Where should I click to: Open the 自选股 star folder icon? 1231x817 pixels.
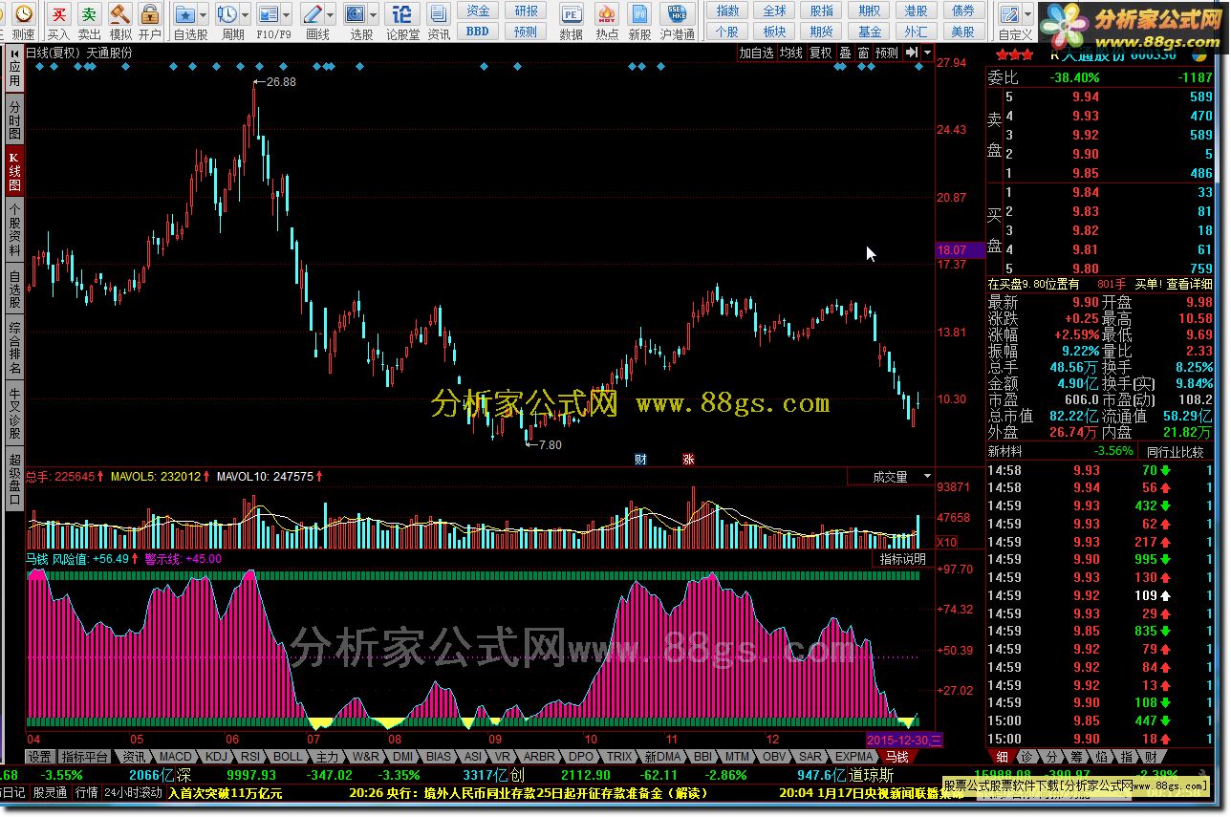pyautogui.click(x=184, y=14)
